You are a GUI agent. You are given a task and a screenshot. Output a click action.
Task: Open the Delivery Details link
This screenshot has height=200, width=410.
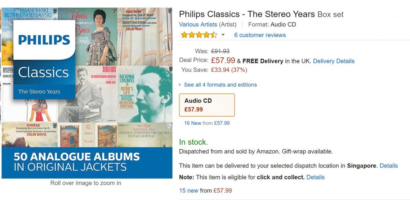[334, 61]
